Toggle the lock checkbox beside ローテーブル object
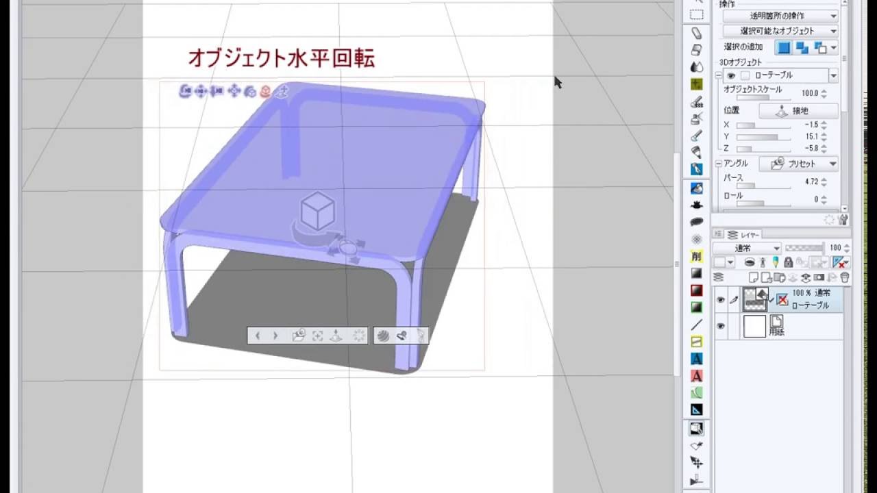The height and width of the screenshot is (493, 877). 746,76
